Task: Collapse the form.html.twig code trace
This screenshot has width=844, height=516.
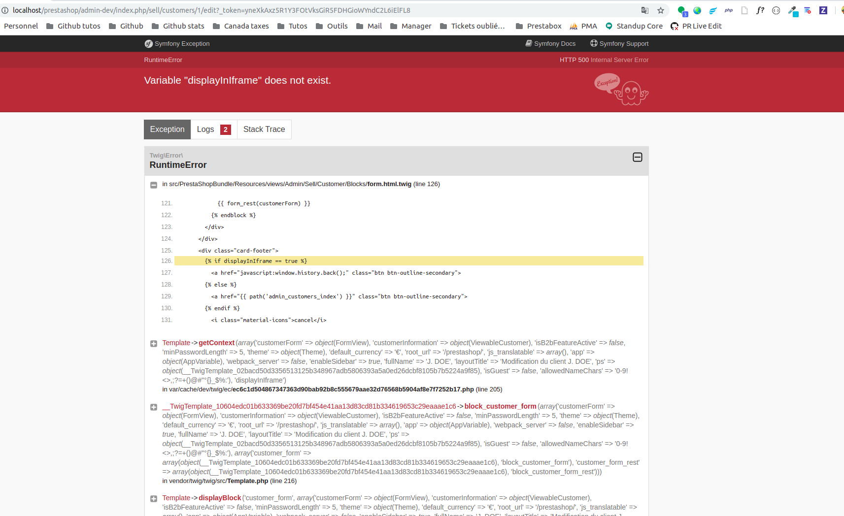Action: (x=154, y=185)
